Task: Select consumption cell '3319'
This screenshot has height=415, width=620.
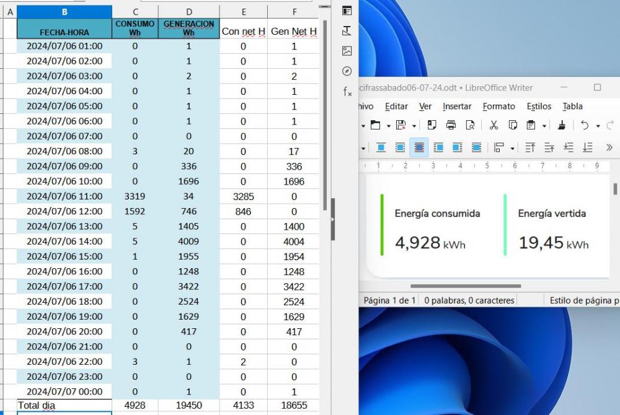Action: pos(135,196)
